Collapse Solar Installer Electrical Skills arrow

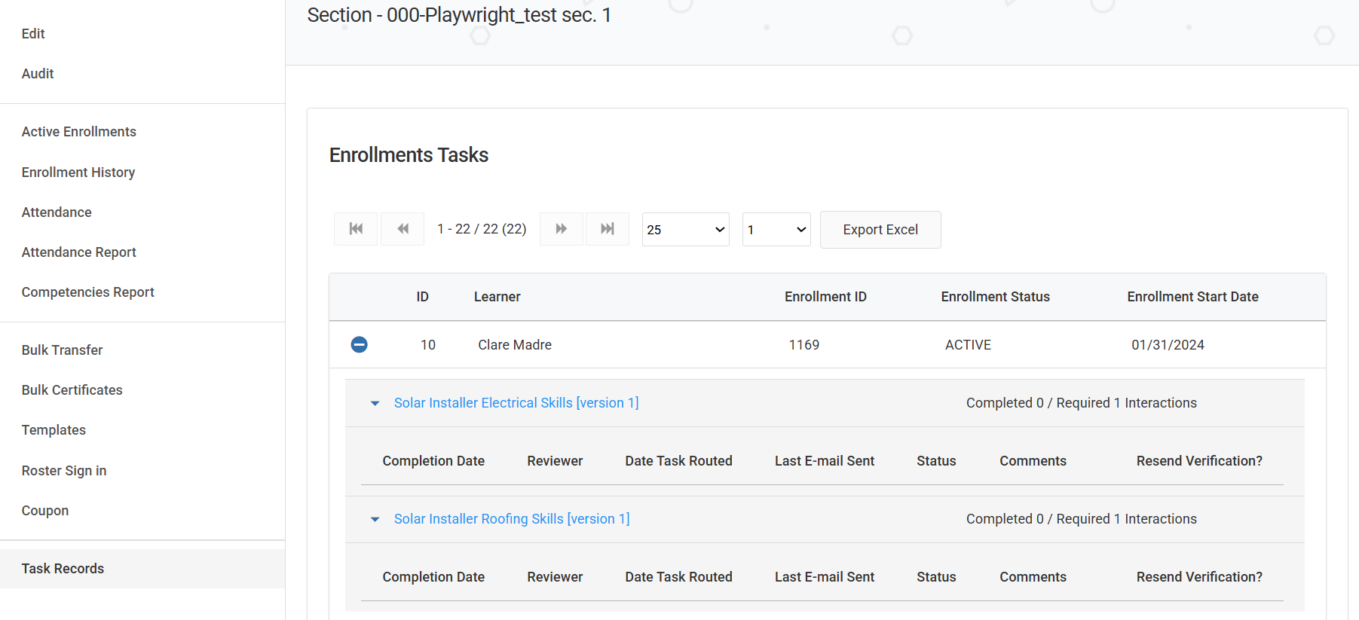(x=375, y=404)
